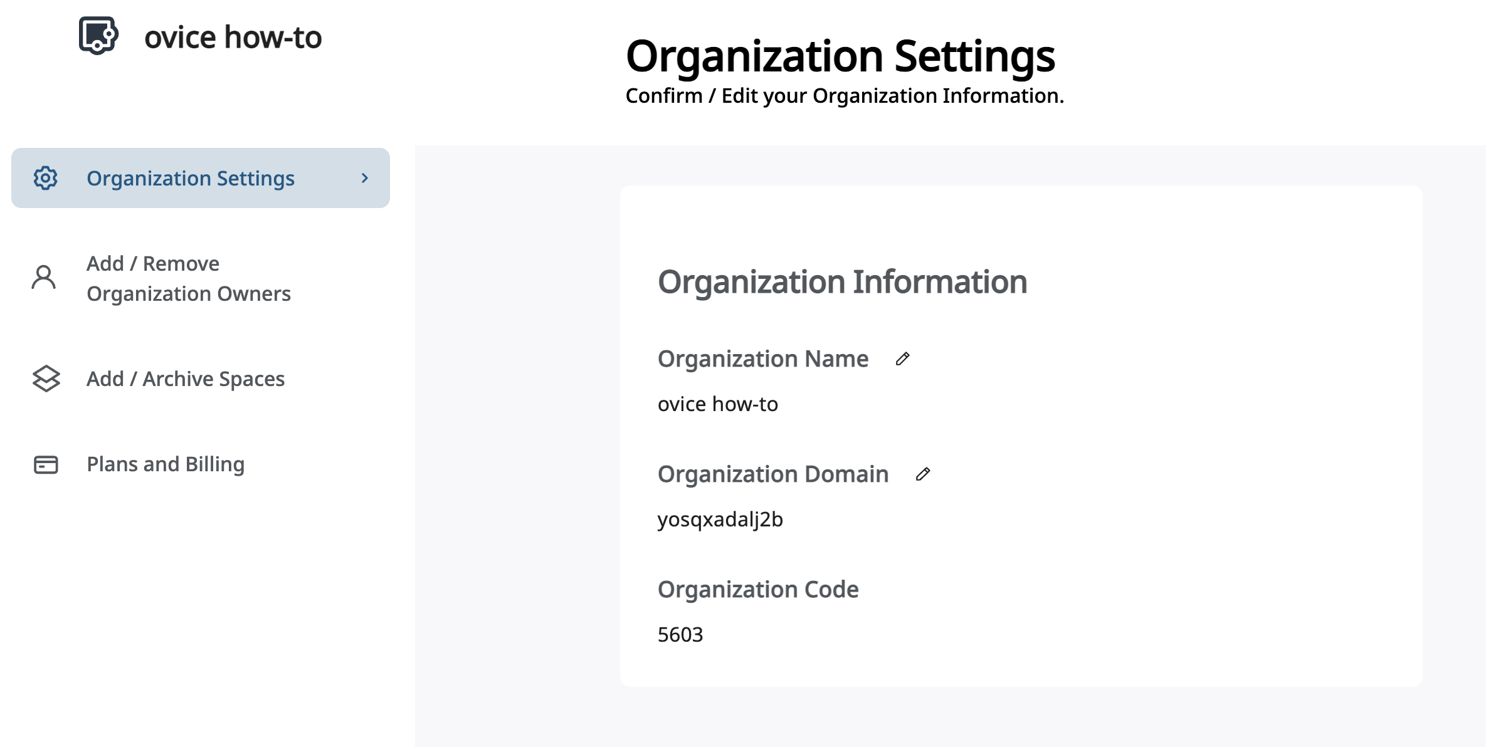The height and width of the screenshot is (747, 1486).
Task: Edit Organization Domain with pencil icon
Action: [x=922, y=474]
